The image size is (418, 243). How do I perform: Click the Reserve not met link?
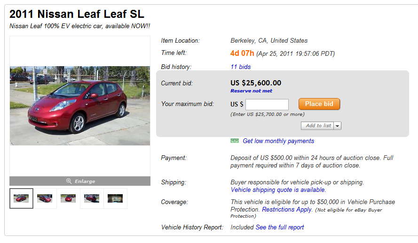(251, 91)
